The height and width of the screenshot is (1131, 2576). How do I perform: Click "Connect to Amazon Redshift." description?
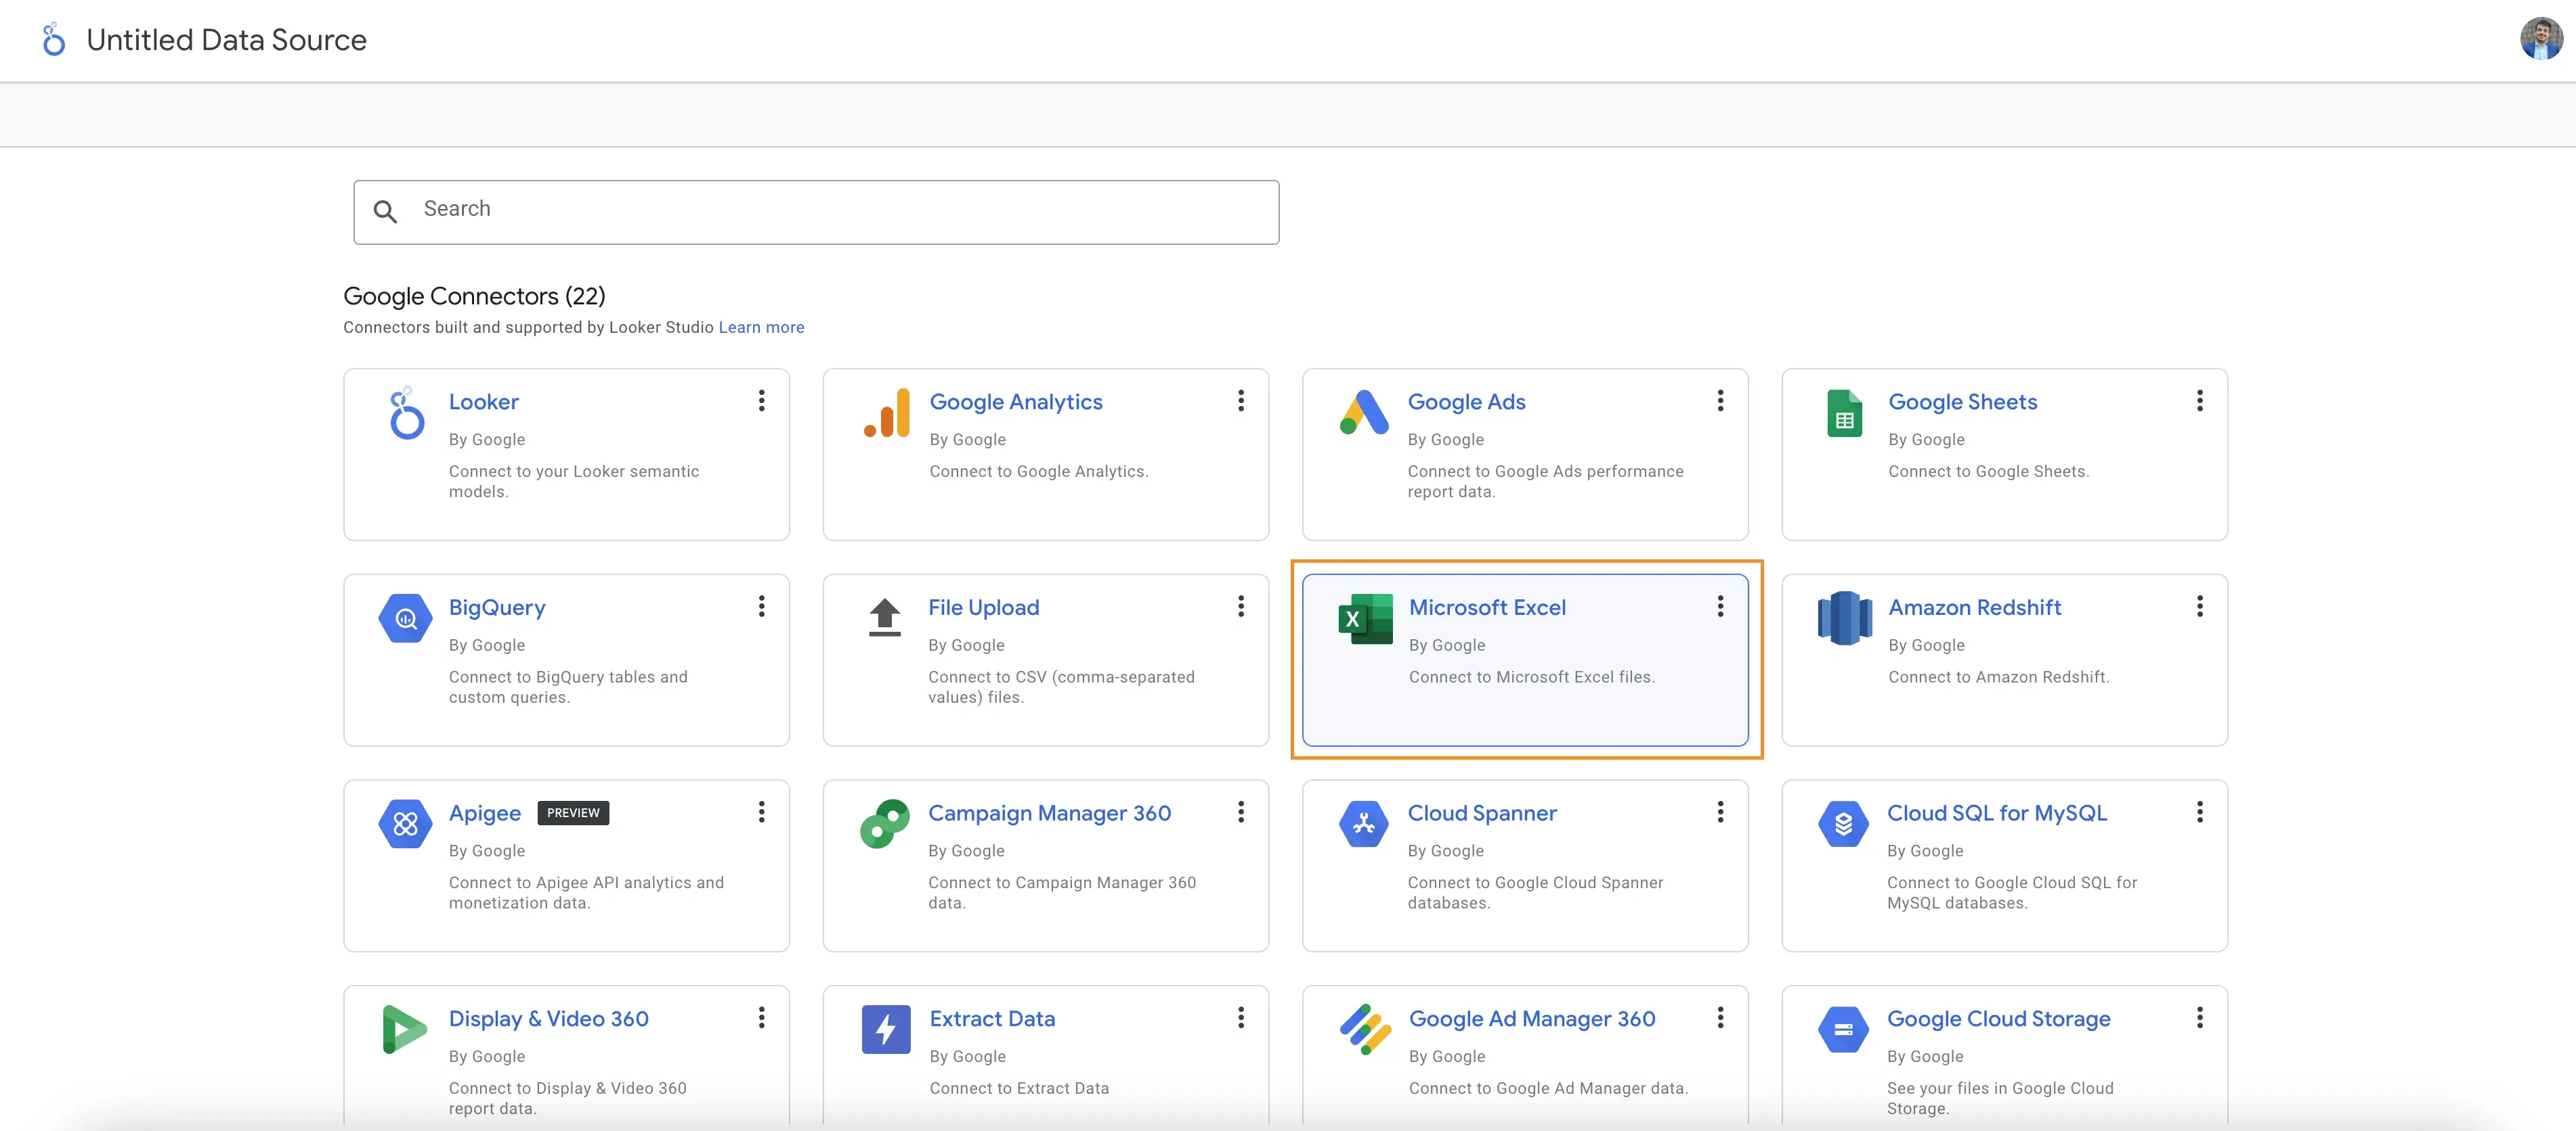pyautogui.click(x=1998, y=677)
